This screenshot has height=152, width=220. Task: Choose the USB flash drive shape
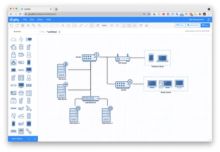pyautogui.click(x=29, y=131)
